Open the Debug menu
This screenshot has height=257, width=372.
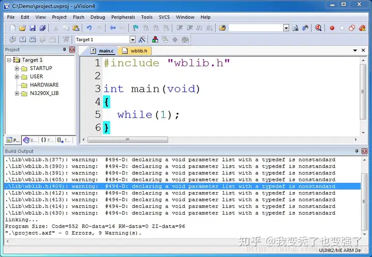tap(98, 17)
